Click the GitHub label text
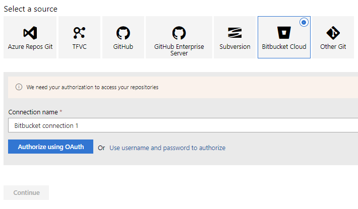 (123, 47)
